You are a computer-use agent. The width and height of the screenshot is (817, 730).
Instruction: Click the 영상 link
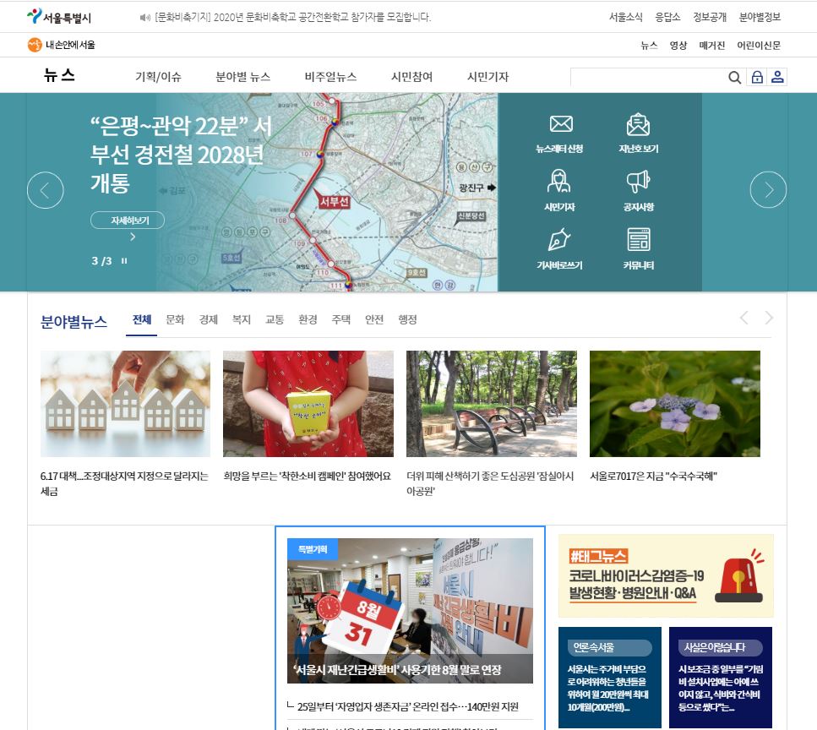(678, 46)
